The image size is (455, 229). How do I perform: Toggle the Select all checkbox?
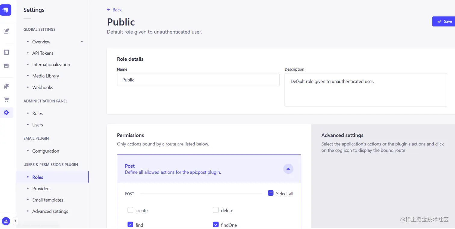(271, 193)
